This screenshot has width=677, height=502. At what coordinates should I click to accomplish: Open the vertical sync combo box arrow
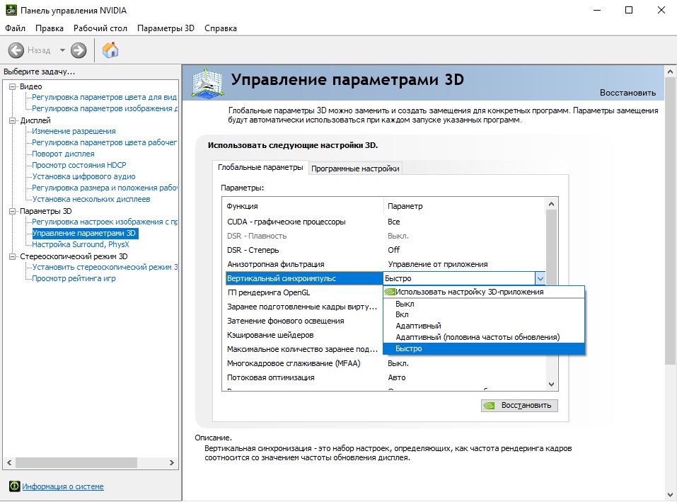tap(540, 279)
